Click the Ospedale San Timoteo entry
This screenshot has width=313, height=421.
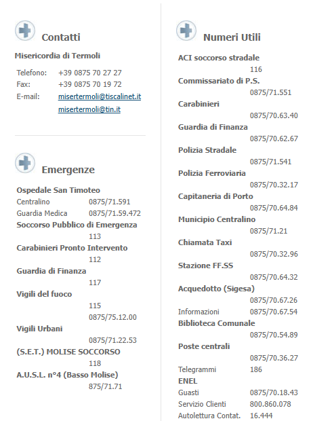click(x=58, y=190)
